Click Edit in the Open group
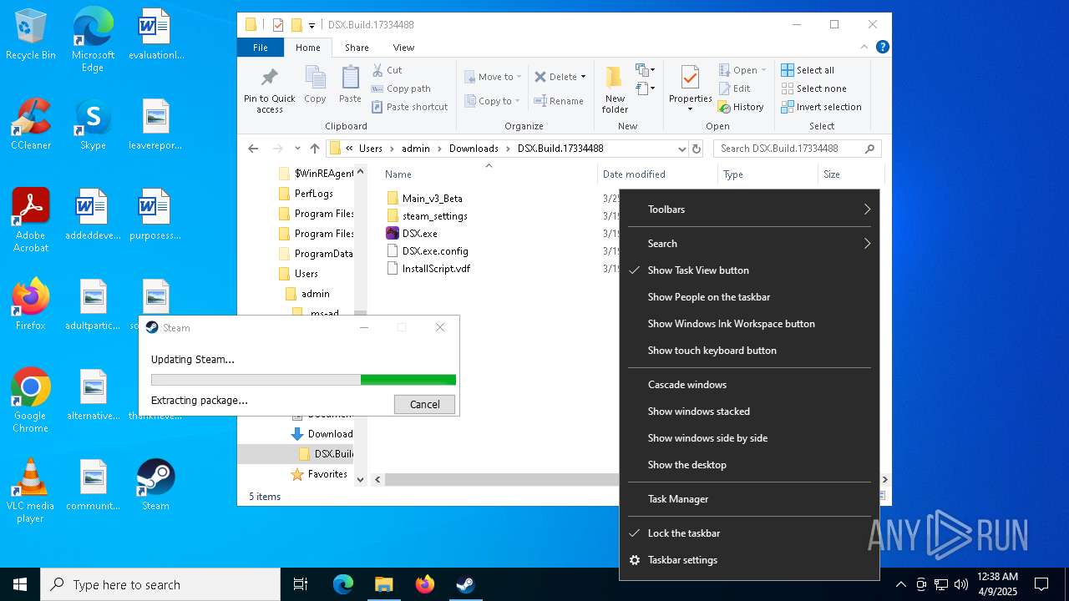This screenshot has width=1069, height=601. pyautogui.click(x=734, y=88)
